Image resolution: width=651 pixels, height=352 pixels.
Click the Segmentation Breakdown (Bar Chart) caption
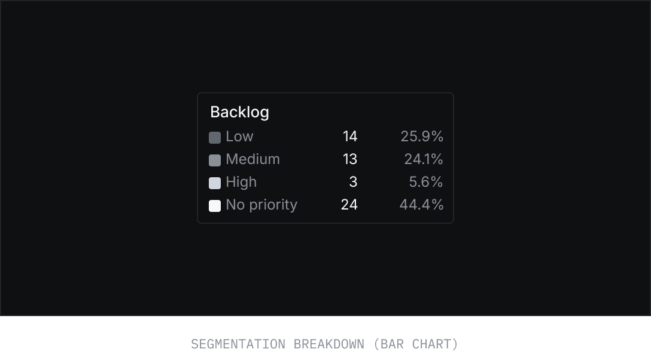point(324,344)
